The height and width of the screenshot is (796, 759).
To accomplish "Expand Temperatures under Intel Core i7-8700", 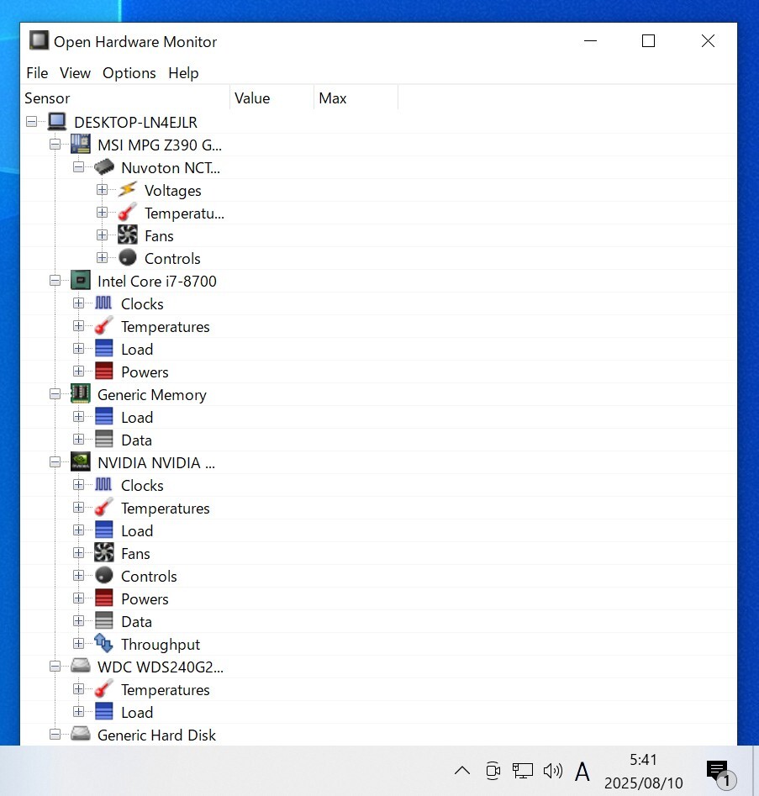I will (x=78, y=326).
